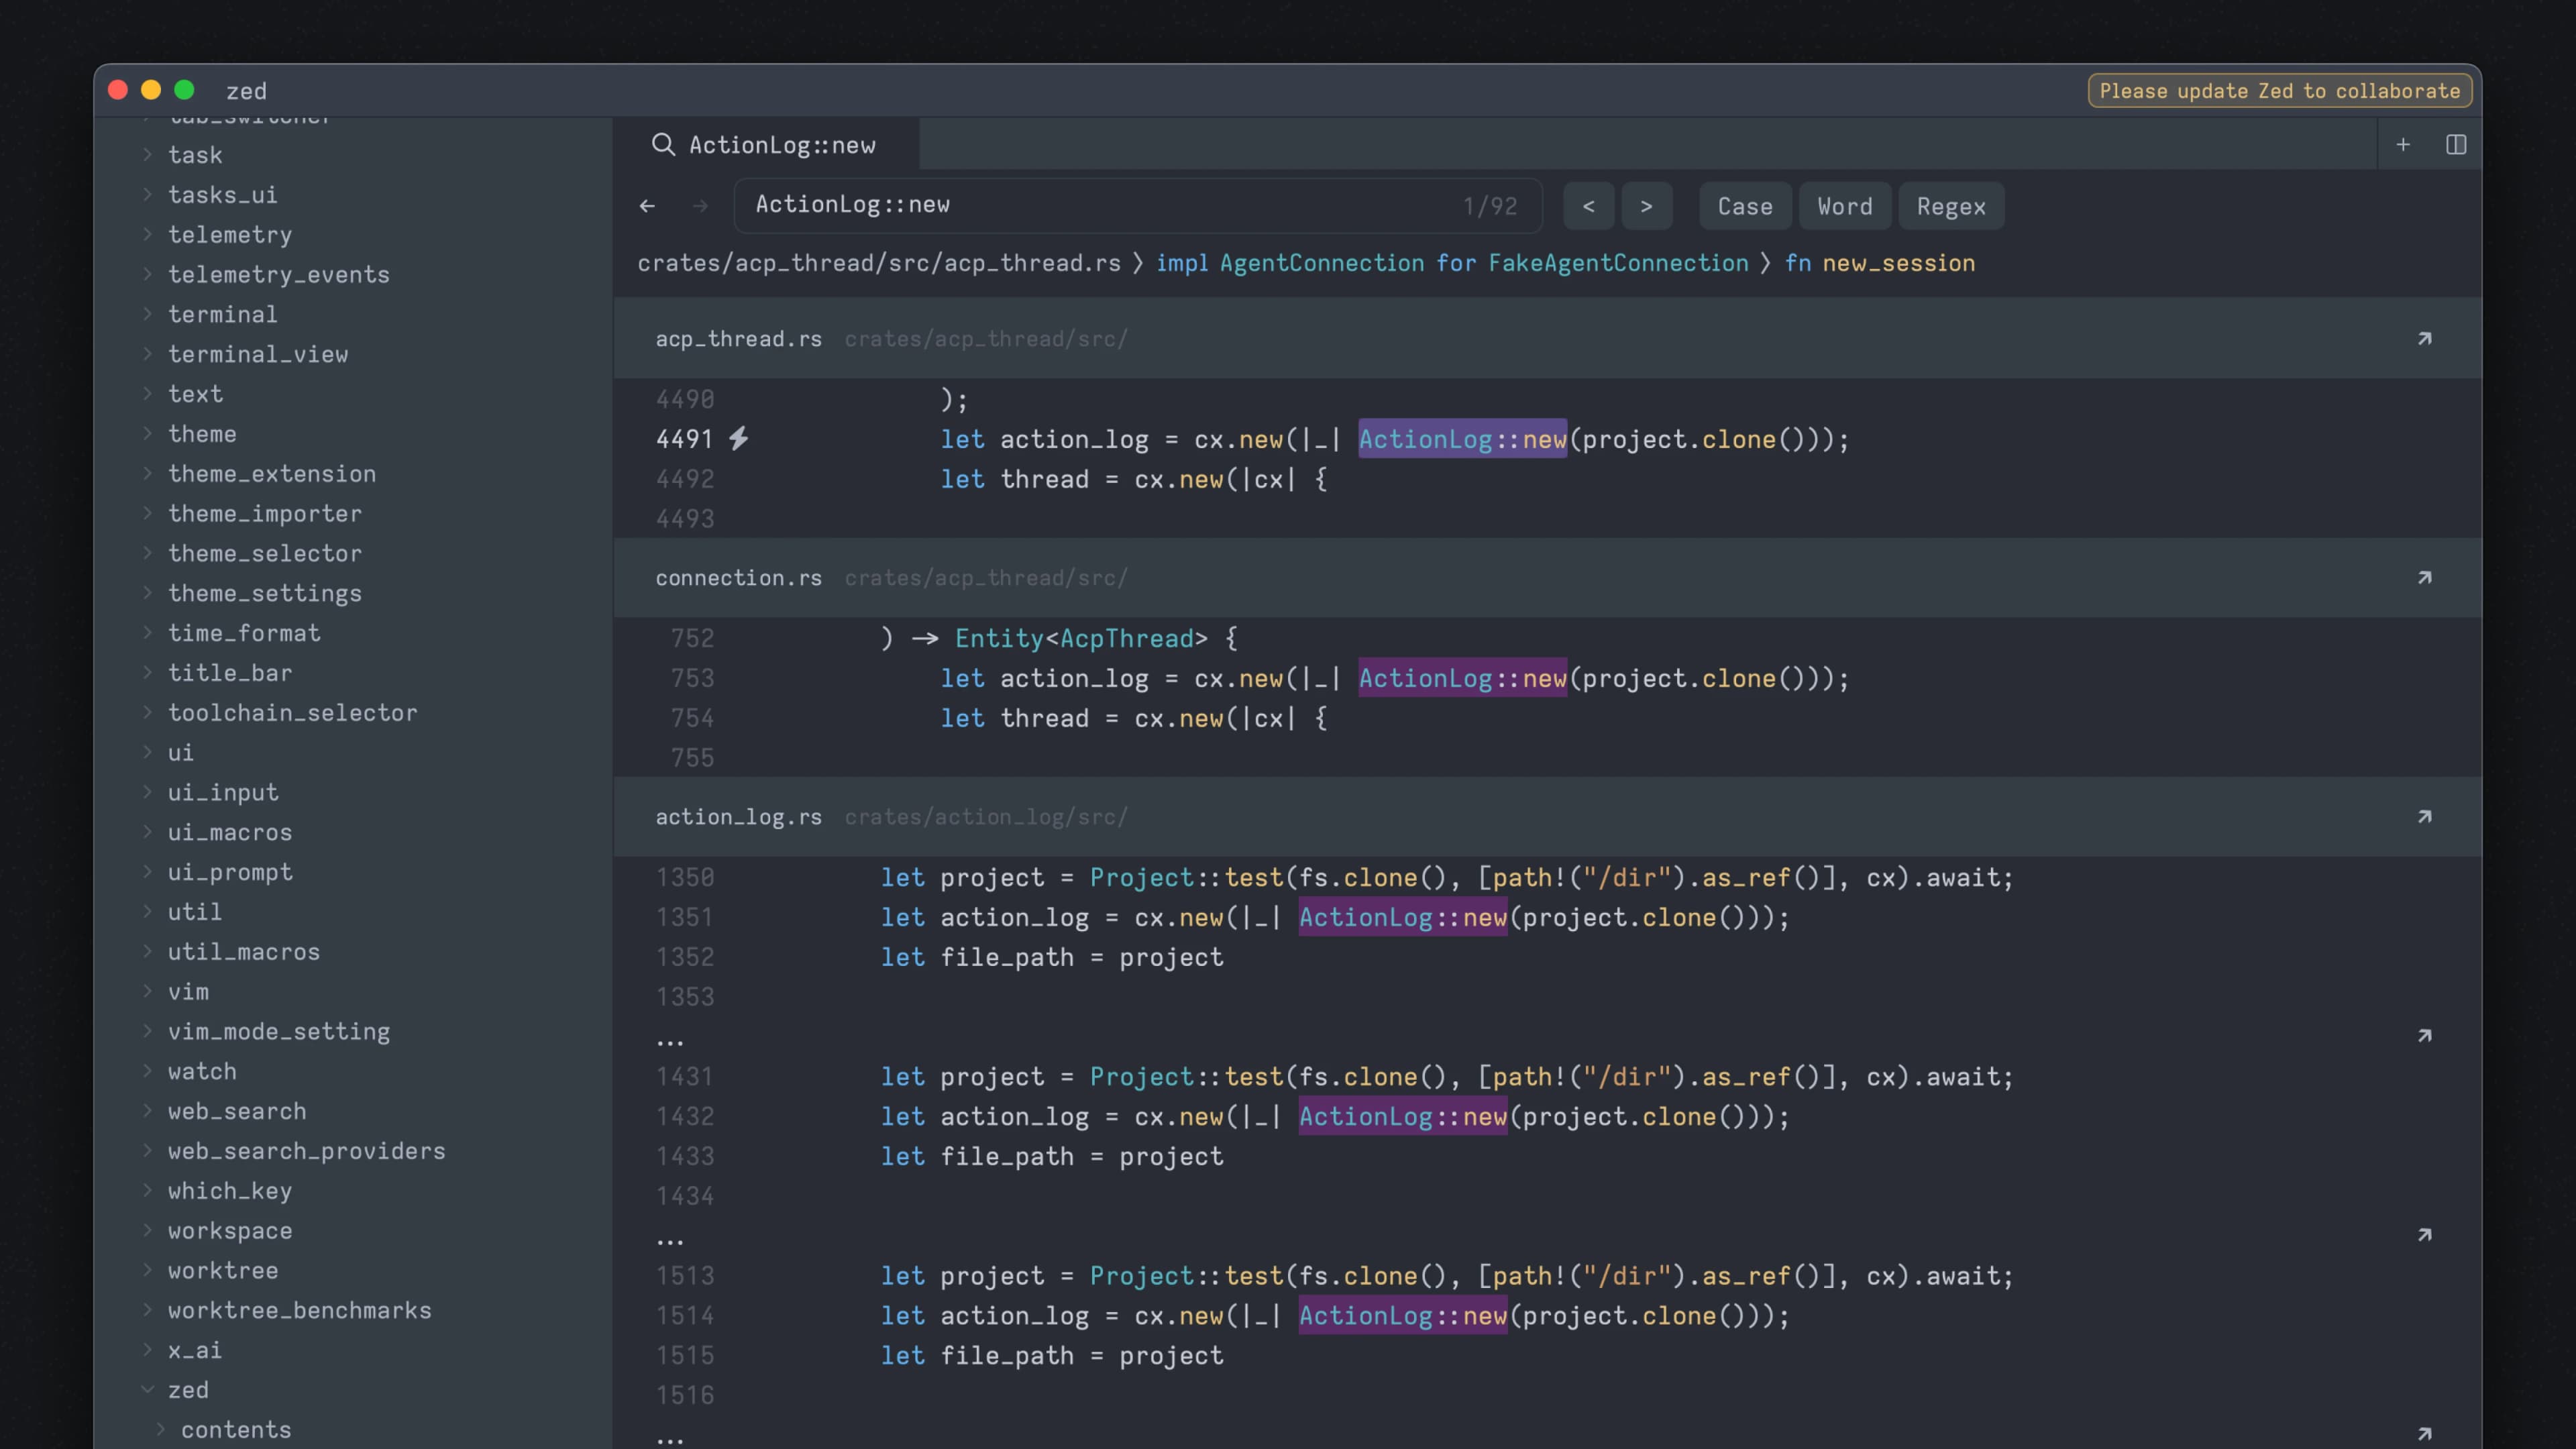2576x1449 pixels.
Task: Click the new tab plus icon
Action: (x=2403, y=145)
